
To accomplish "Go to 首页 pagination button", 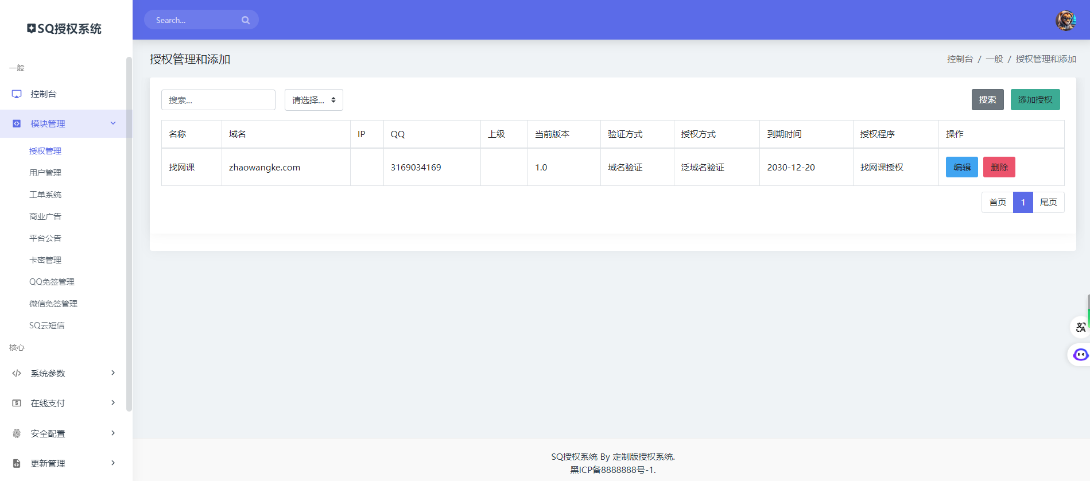I will coord(998,203).
